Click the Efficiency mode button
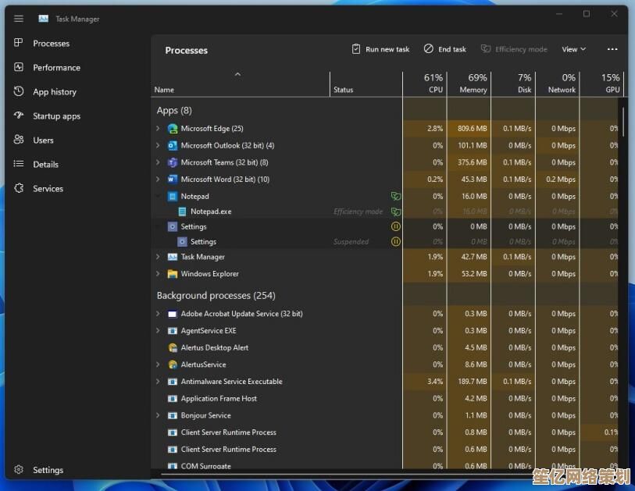The width and height of the screenshot is (635, 491). tap(514, 49)
